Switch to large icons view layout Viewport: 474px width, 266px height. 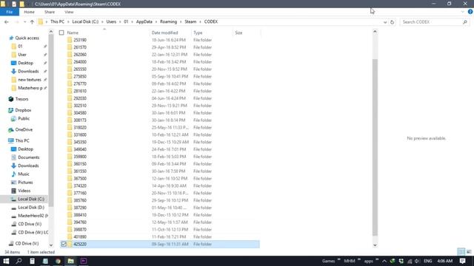pyautogui.click(x=469, y=251)
